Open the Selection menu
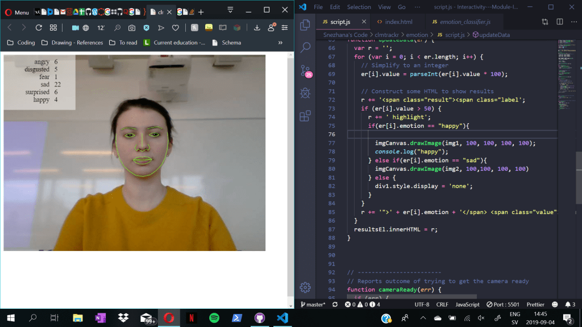Image resolution: width=582 pixels, height=327 pixels. (359, 7)
